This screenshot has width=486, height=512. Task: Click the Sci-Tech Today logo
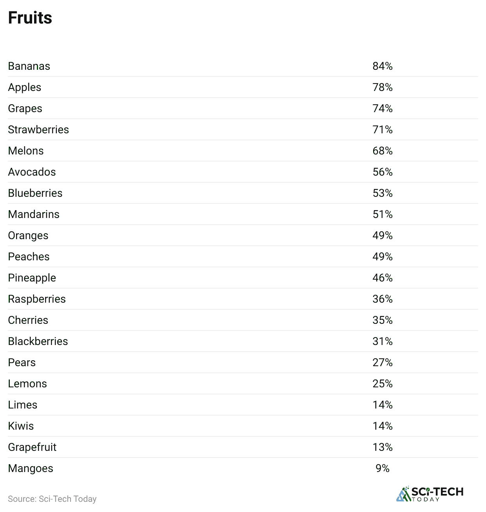pos(430,494)
